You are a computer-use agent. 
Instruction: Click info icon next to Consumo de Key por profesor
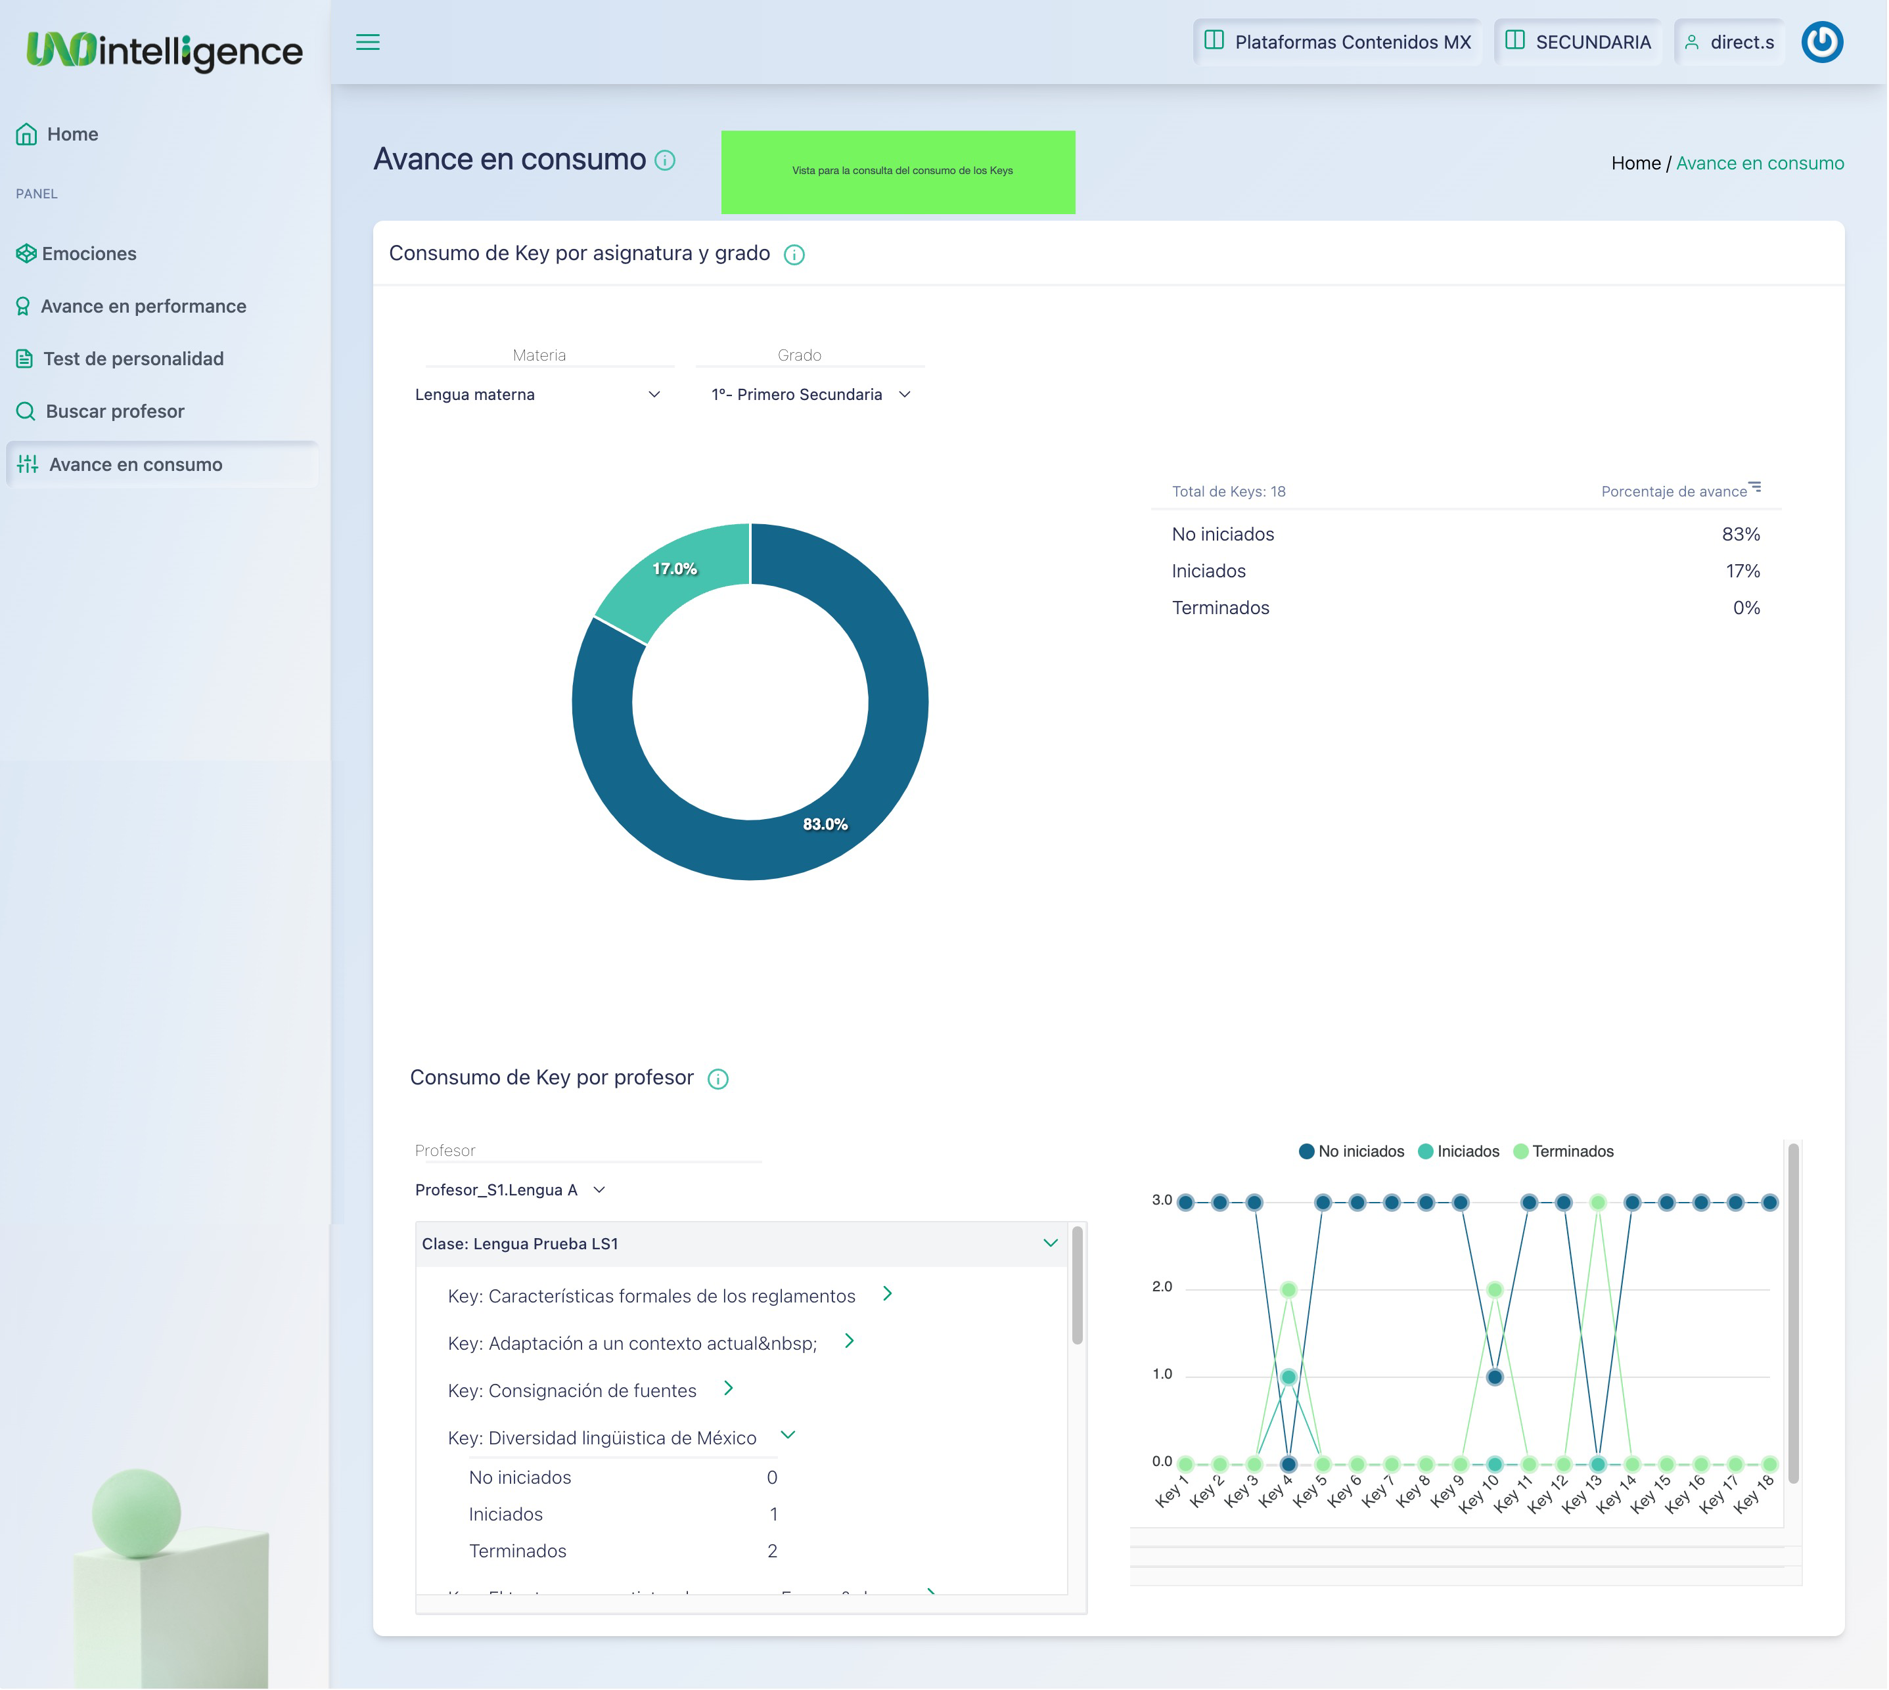pos(718,1079)
